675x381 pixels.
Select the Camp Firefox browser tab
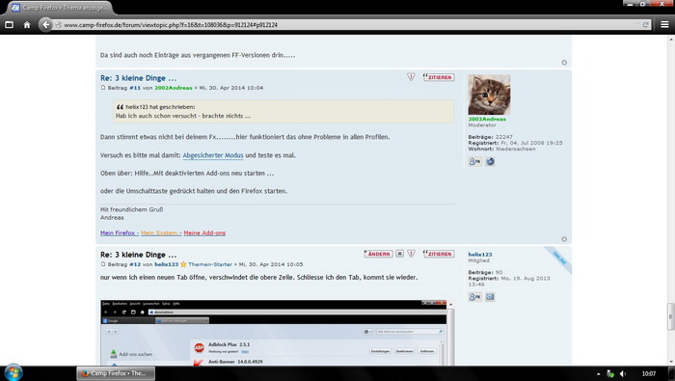[60, 8]
